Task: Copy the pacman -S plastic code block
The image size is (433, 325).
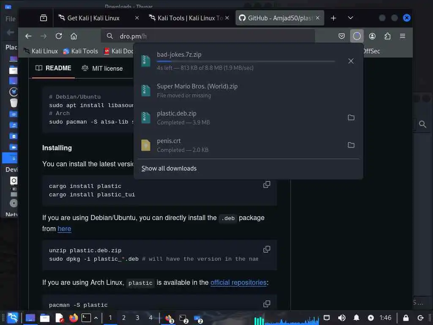Action: tap(267, 304)
